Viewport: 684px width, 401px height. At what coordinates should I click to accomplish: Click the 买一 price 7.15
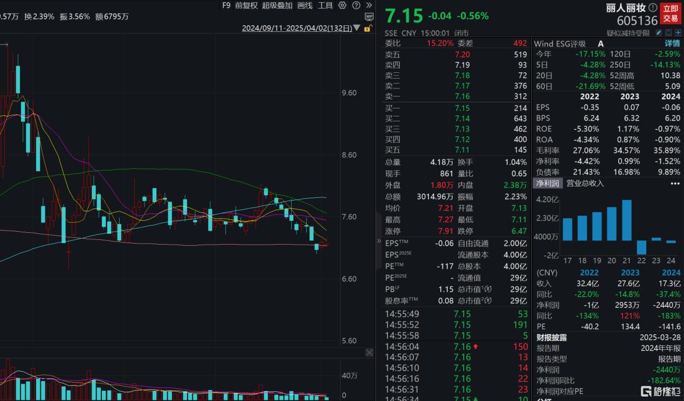pyautogui.click(x=462, y=108)
